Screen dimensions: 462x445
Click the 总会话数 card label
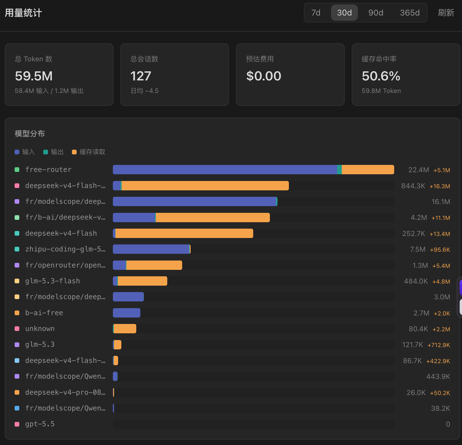[144, 59]
